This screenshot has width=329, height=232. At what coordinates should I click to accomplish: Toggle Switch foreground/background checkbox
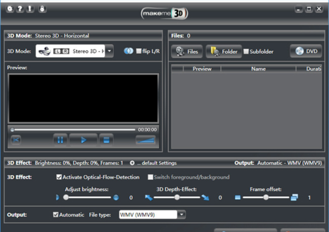[150, 177]
